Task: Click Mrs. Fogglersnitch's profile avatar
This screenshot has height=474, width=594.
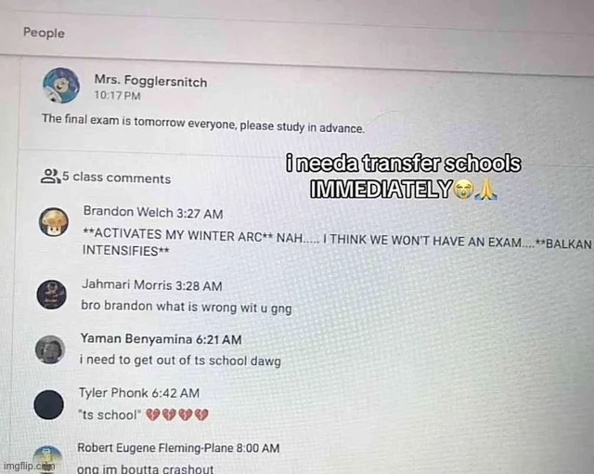Action: (x=61, y=86)
